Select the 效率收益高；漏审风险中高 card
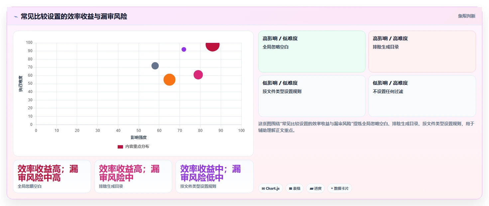 point(52,176)
